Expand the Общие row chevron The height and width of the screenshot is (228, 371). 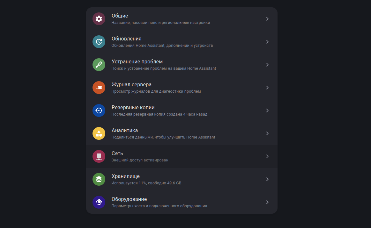pyautogui.click(x=267, y=19)
